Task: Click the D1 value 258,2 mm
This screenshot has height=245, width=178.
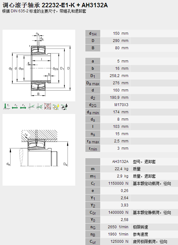Action: pos(119,76)
